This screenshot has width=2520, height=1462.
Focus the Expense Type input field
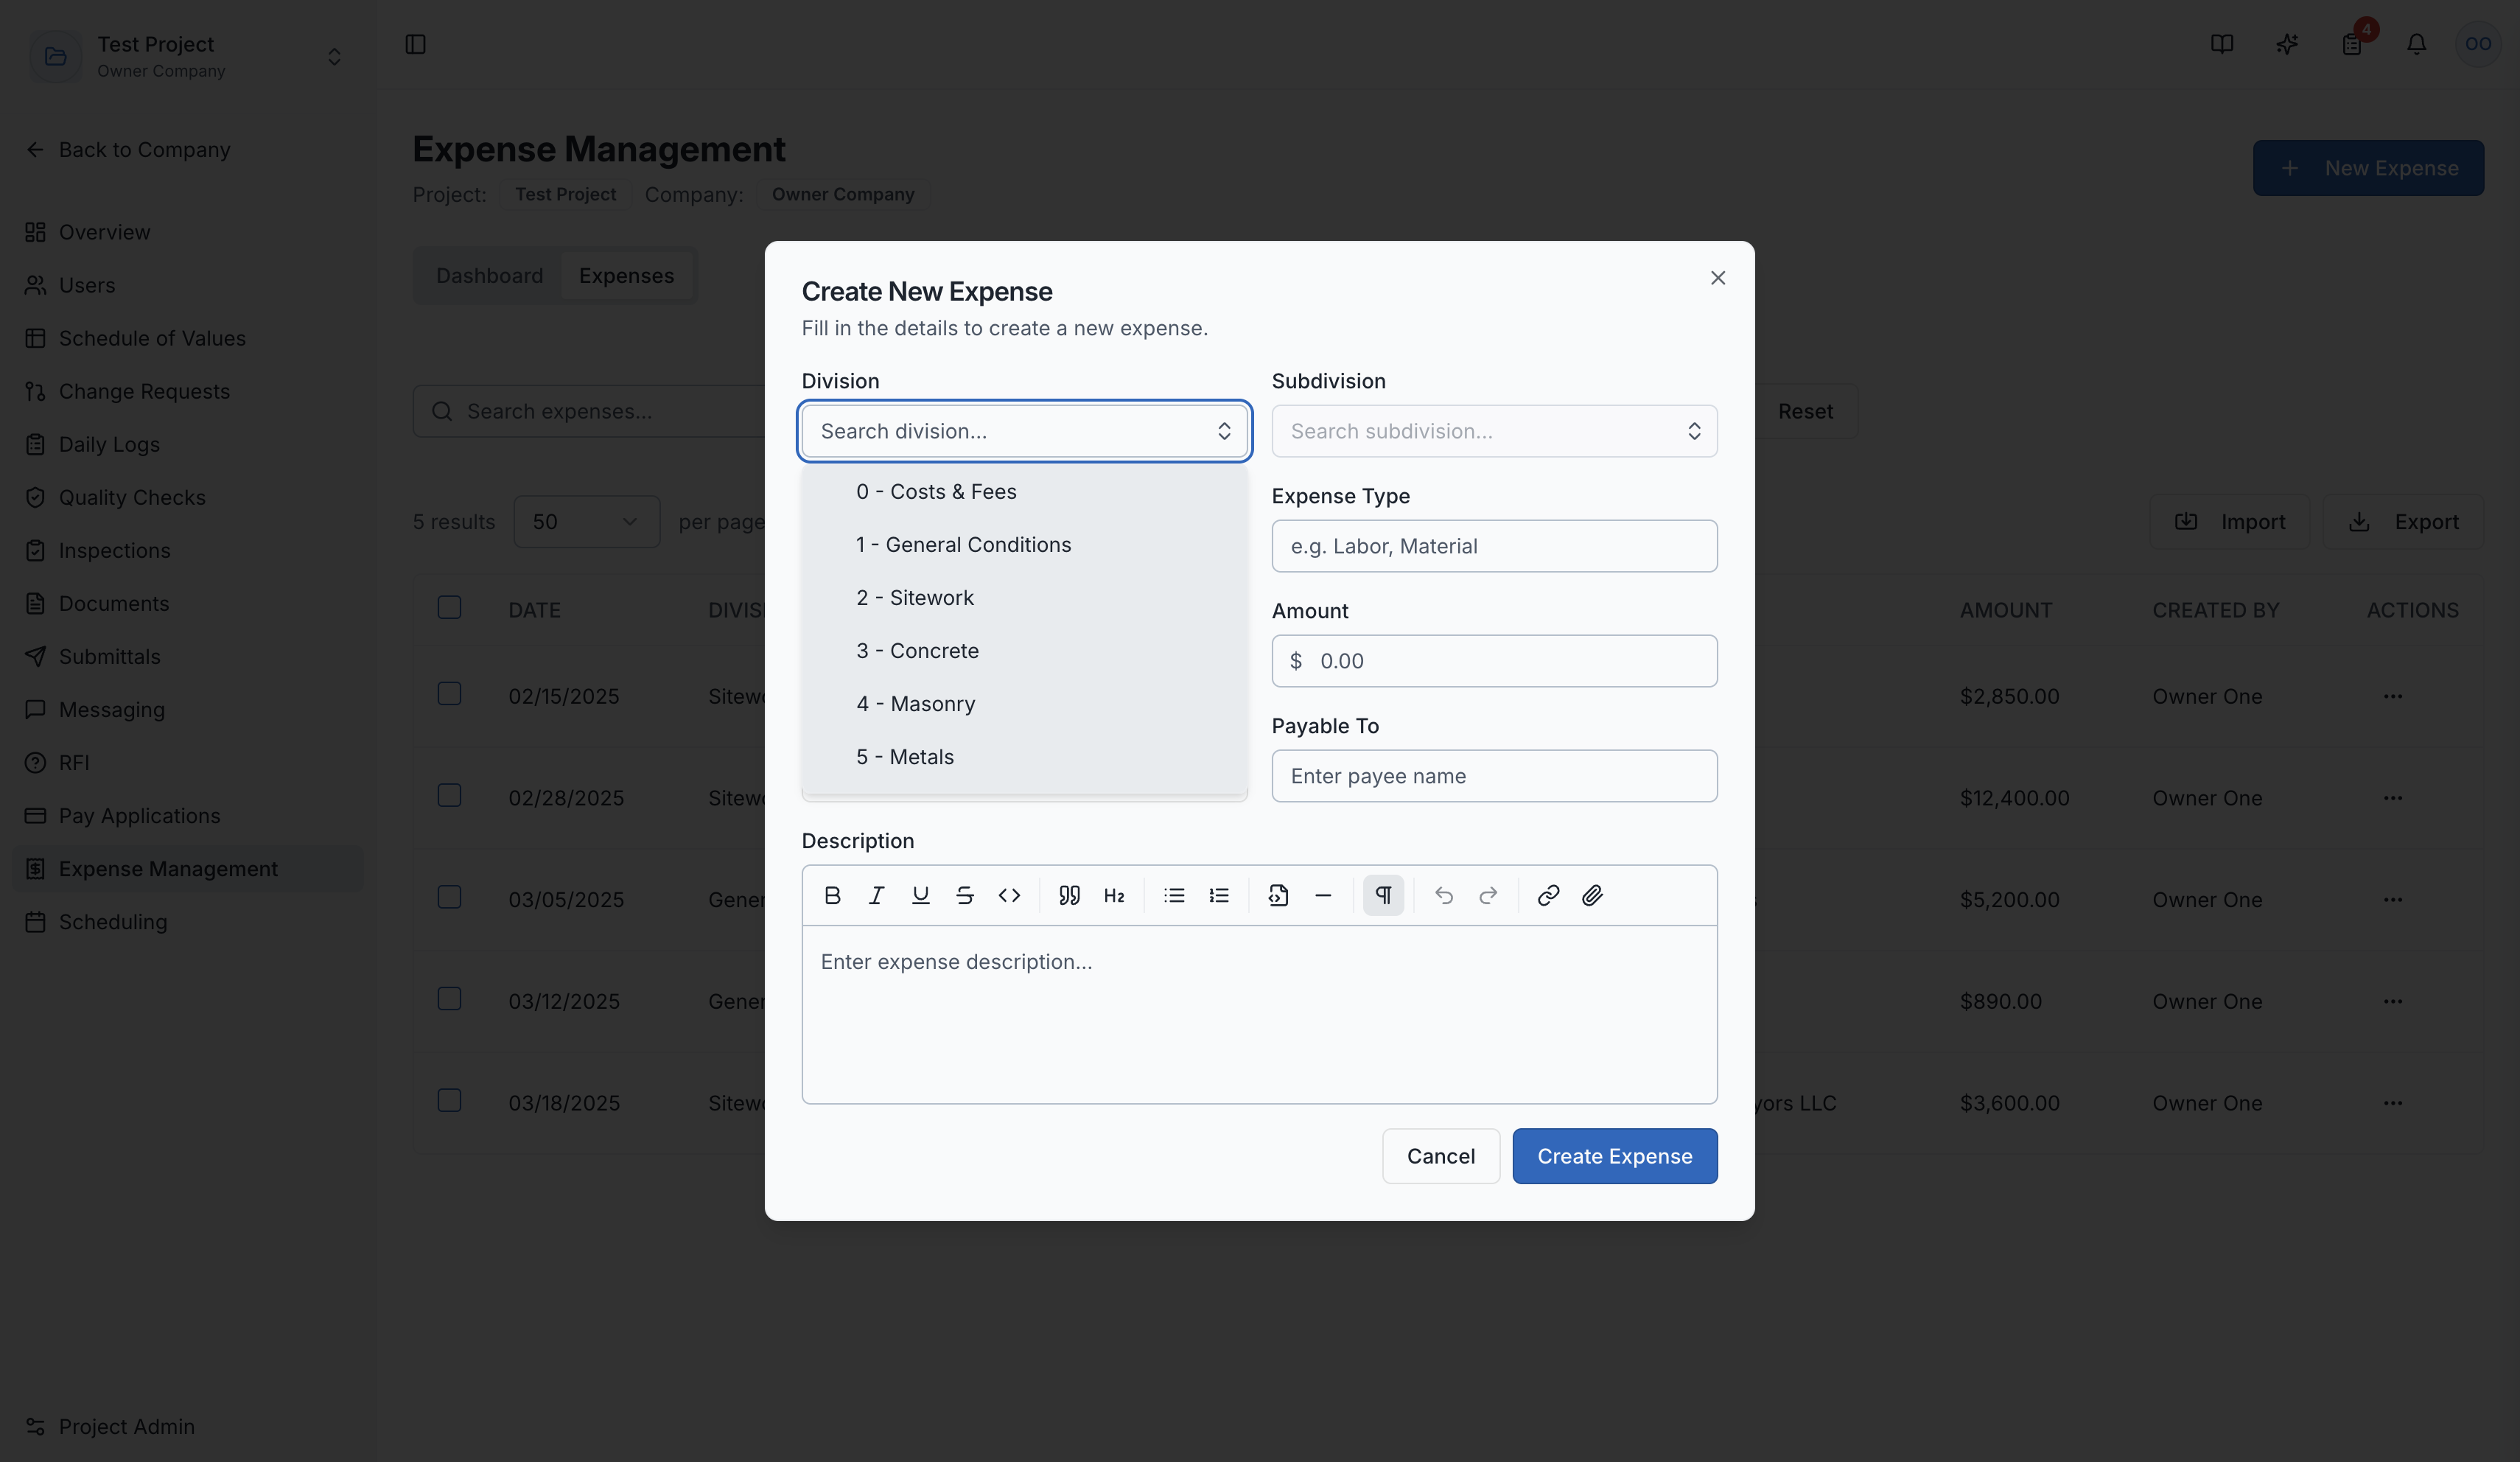pos(1494,546)
